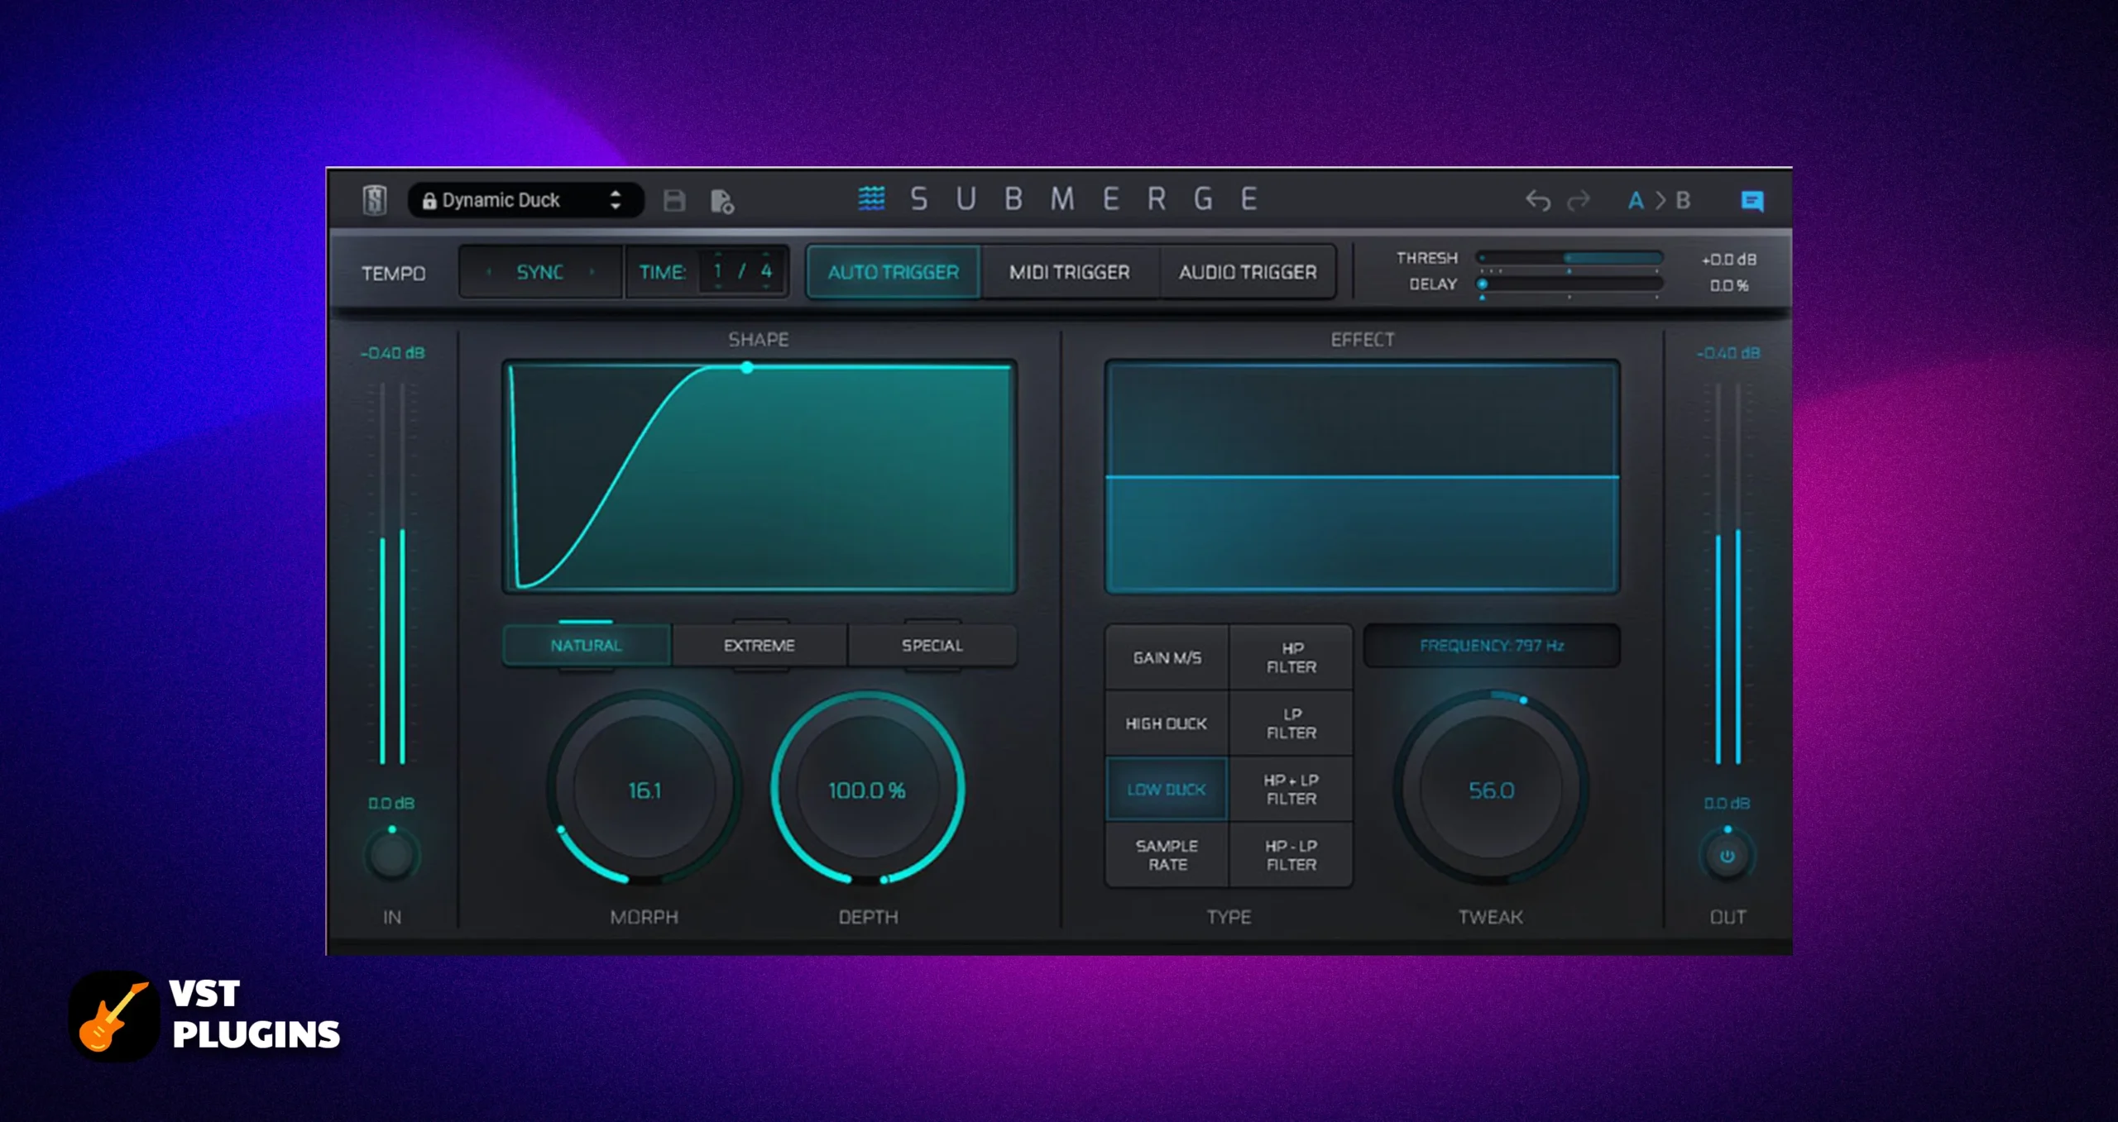Select the EXTREME shape tab
The height and width of the screenshot is (1122, 2118).
(x=760, y=645)
